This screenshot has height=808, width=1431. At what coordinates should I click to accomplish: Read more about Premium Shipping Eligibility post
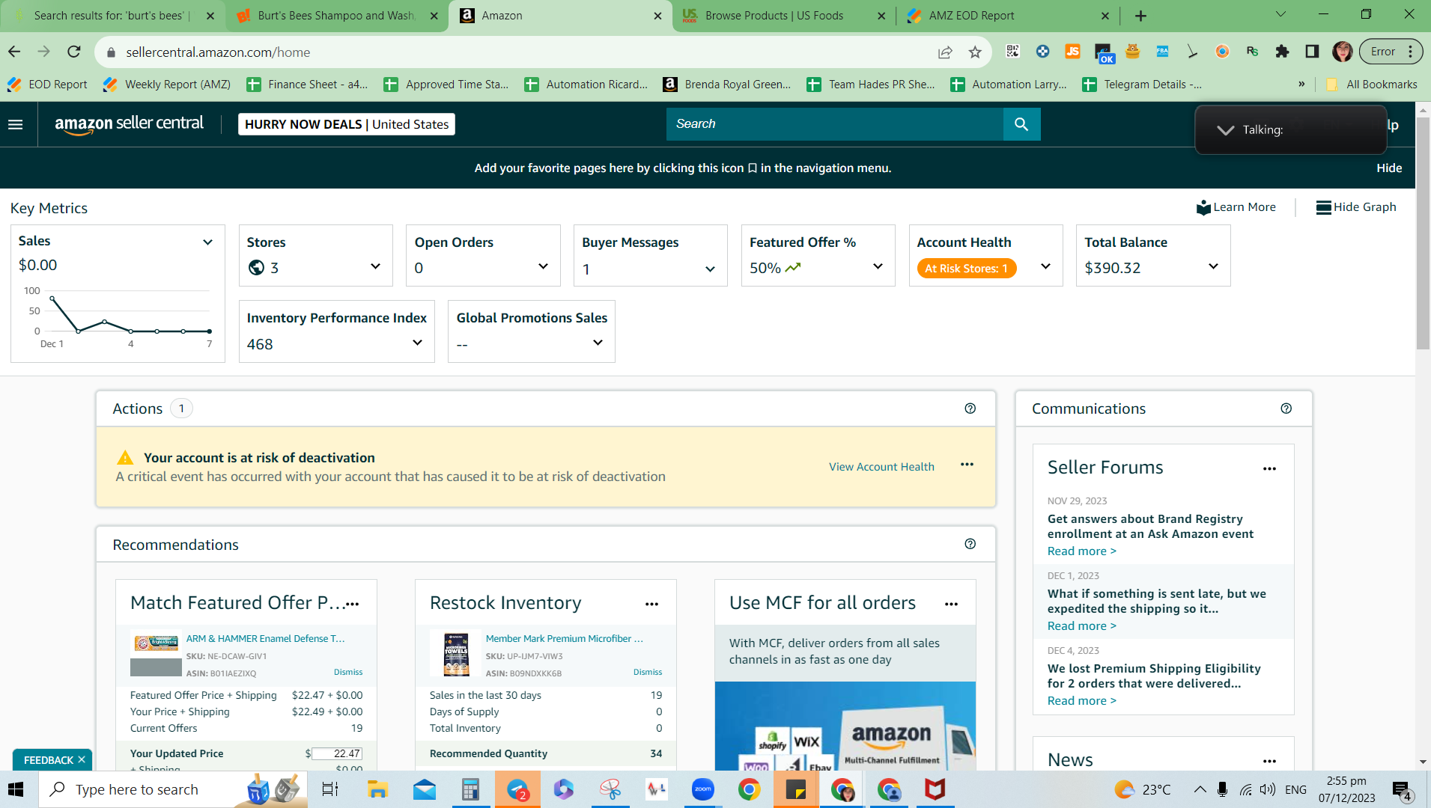click(x=1081, y=701)
